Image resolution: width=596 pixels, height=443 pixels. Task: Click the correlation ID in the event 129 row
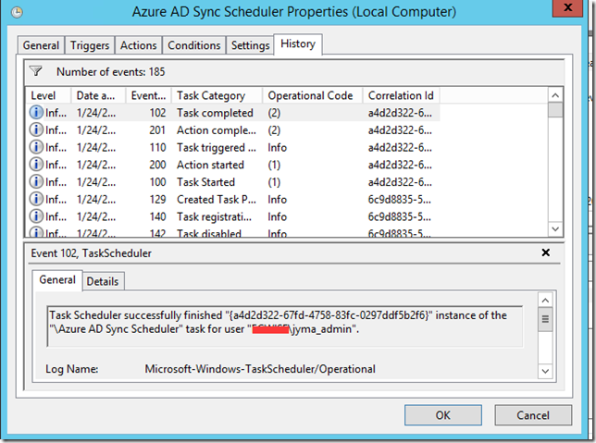pyautogui.click(x=400, y=200)
